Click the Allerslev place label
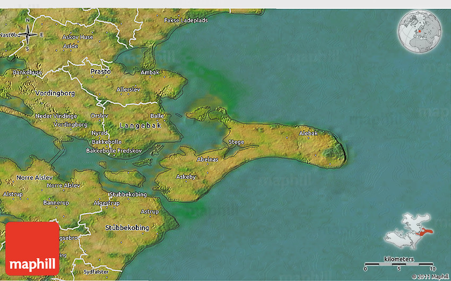The width and height of the screenshot is (451, 281). (x=128, y=90)
